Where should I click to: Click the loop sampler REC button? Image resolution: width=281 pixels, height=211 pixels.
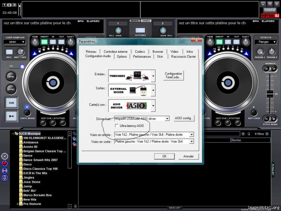point(9,52)
